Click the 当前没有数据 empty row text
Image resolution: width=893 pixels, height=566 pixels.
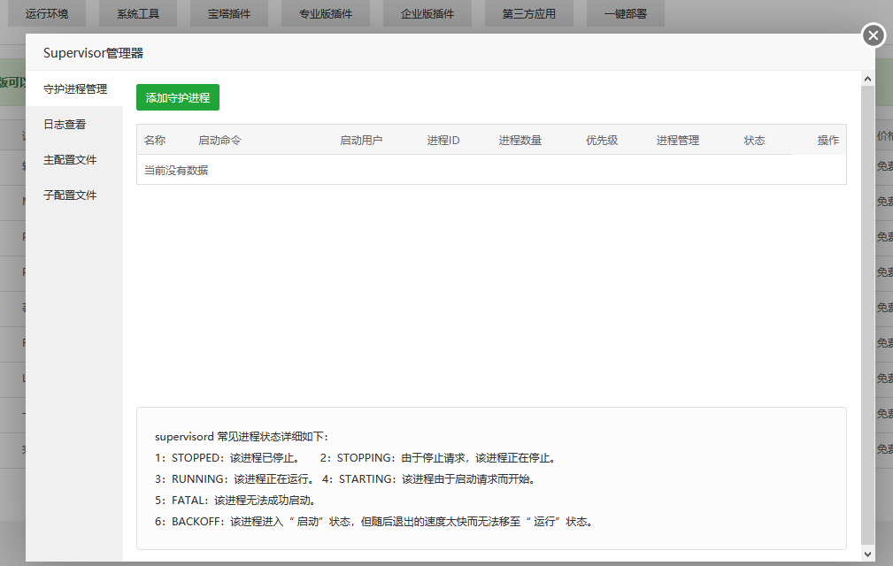pyautogui.click(x=176, y=170)
